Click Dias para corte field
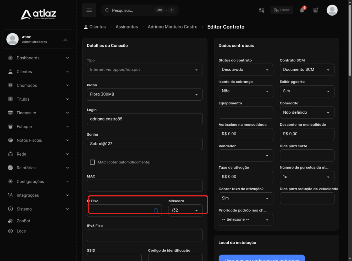 (x=307, y=155)
